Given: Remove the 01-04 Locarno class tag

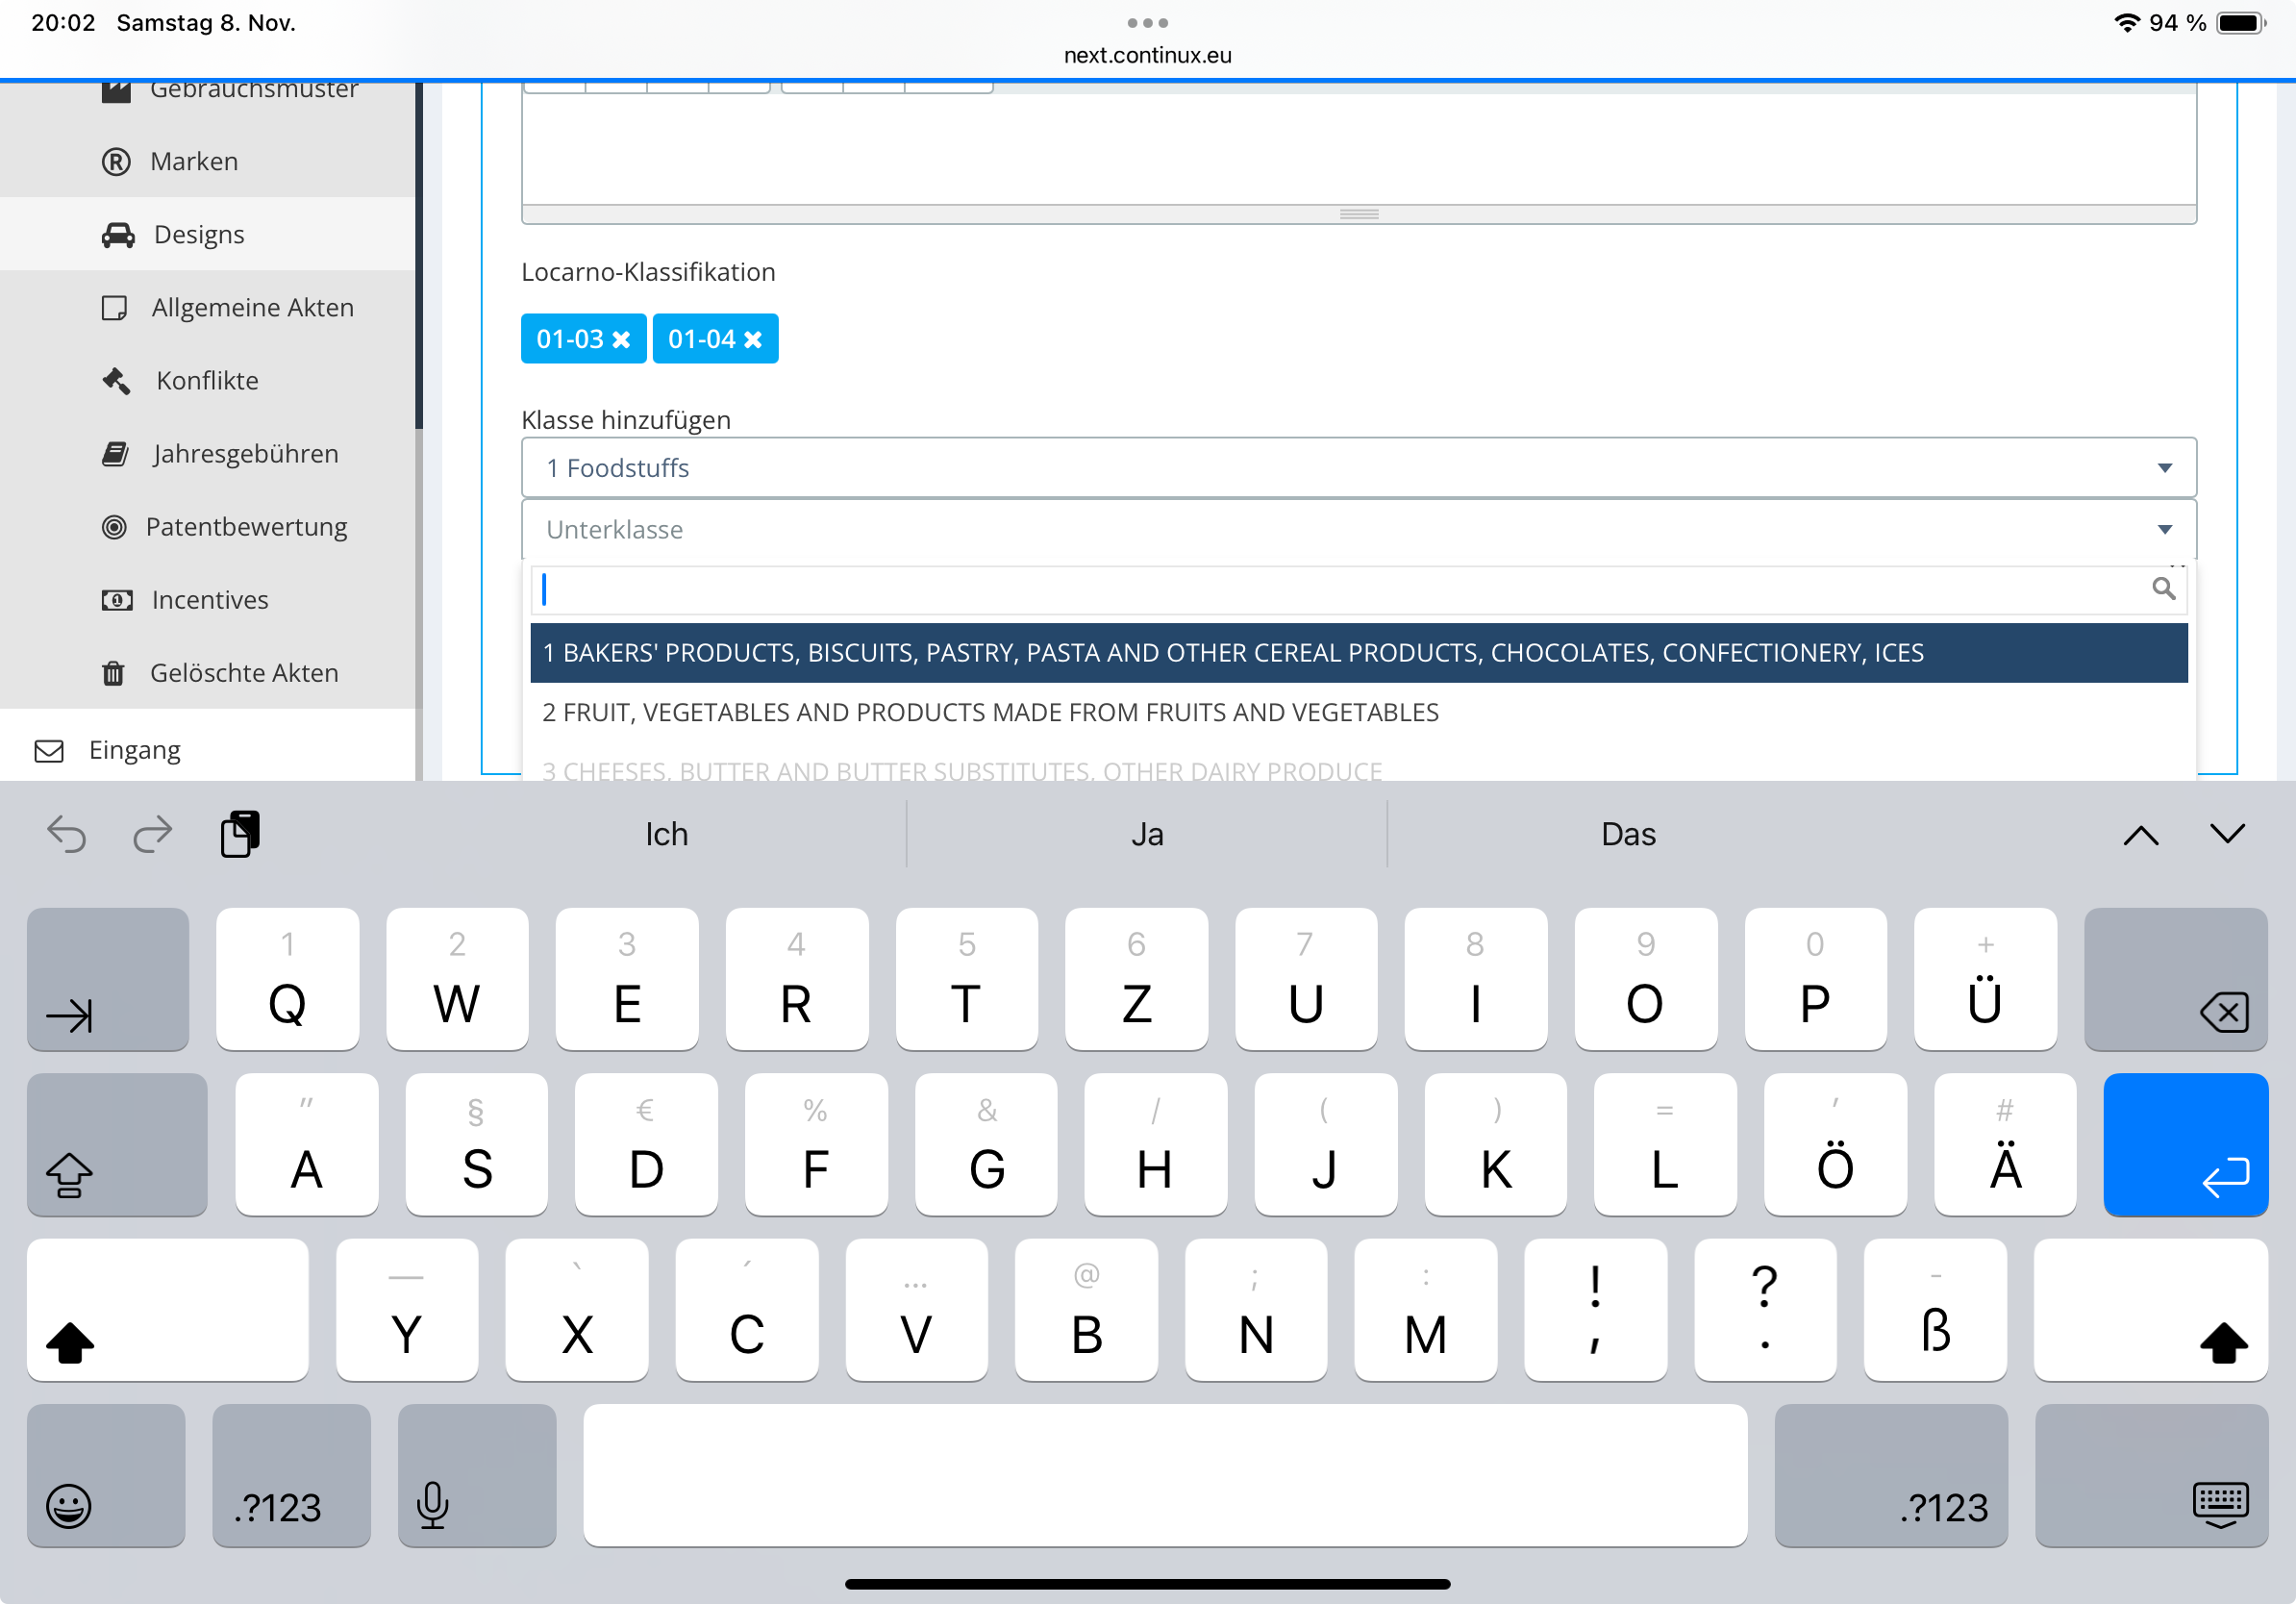Looking at the screenshot, I should pyautogui.click(x=753, y=340).
